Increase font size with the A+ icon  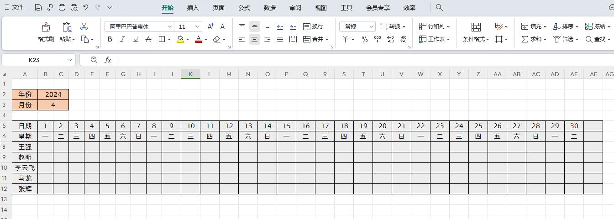tap(210, 26)
